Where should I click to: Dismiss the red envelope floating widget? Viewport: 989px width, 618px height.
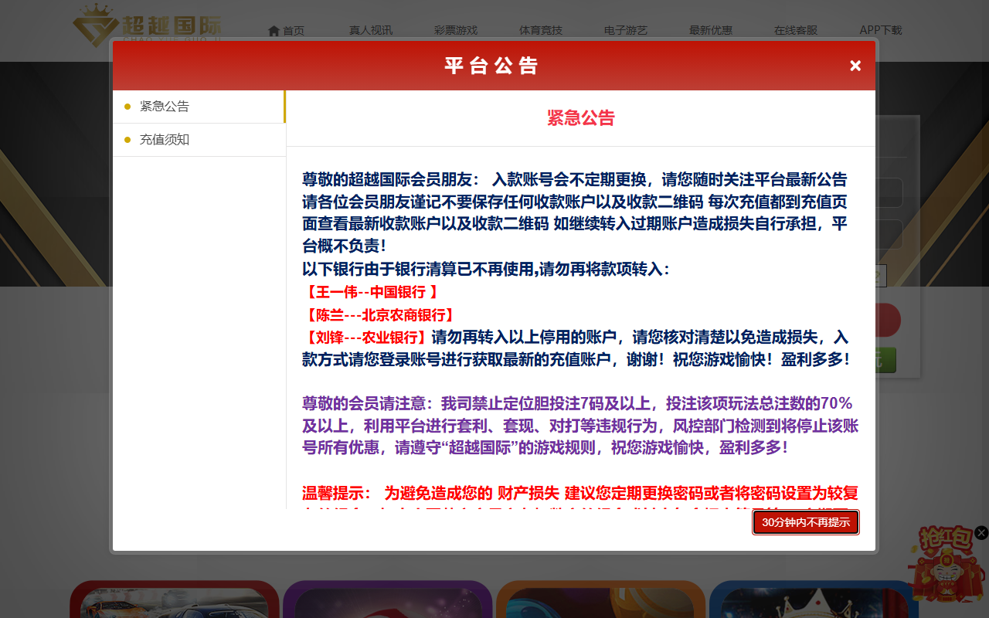pos(981,532)
